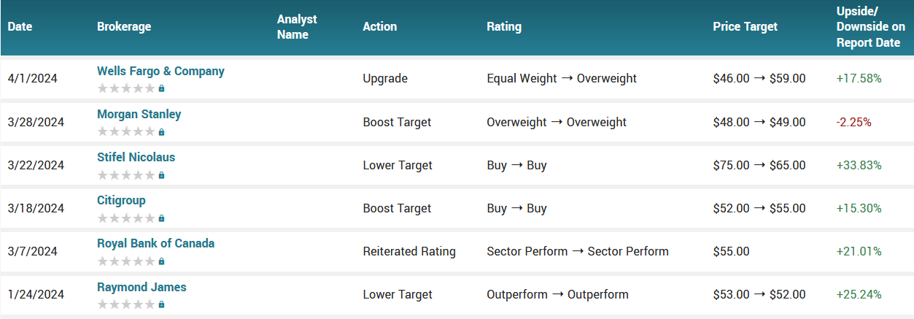914x319 pixels.
Task: Click the star rating under Citigroup
Action: pyautogui.click(x=126, y=218)
